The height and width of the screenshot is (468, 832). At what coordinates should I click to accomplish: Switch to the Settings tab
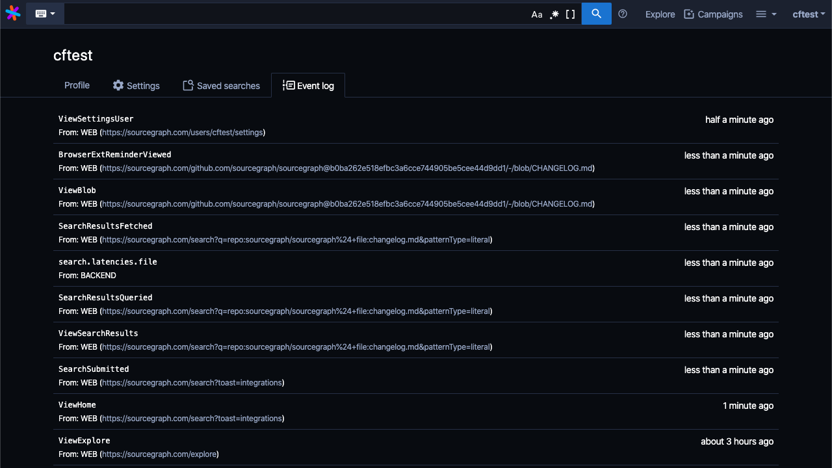pyautogui.click(x=136, y=85)
